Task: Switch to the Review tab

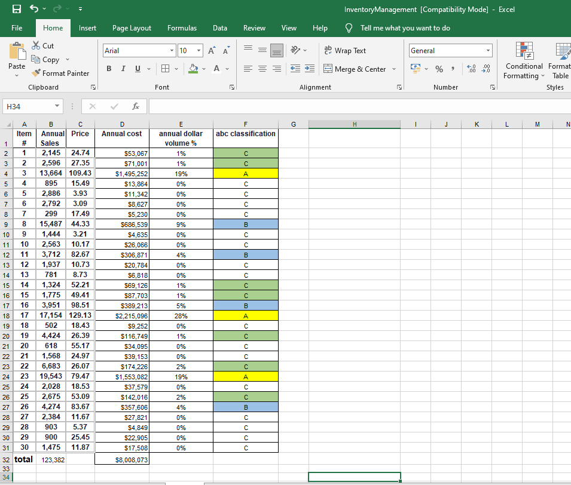Action: [254, 28]
